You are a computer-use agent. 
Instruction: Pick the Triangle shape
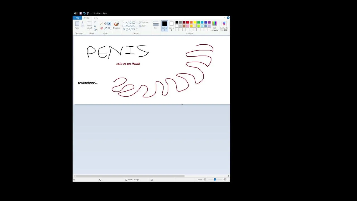click(x=130, y=26)
